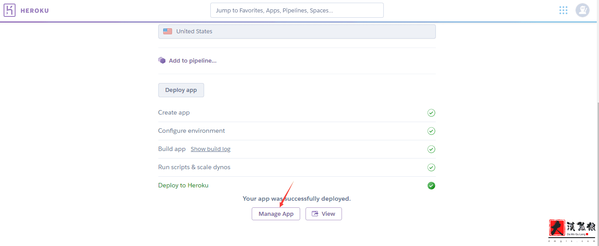Click the Configure environment checkmark icon

tap(431, 131)
